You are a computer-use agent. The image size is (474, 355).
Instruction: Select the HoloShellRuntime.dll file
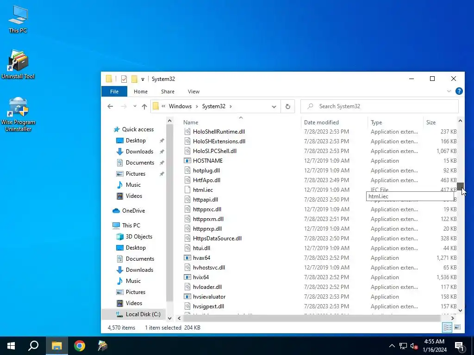pyautogui.click(x=219, y=132)
